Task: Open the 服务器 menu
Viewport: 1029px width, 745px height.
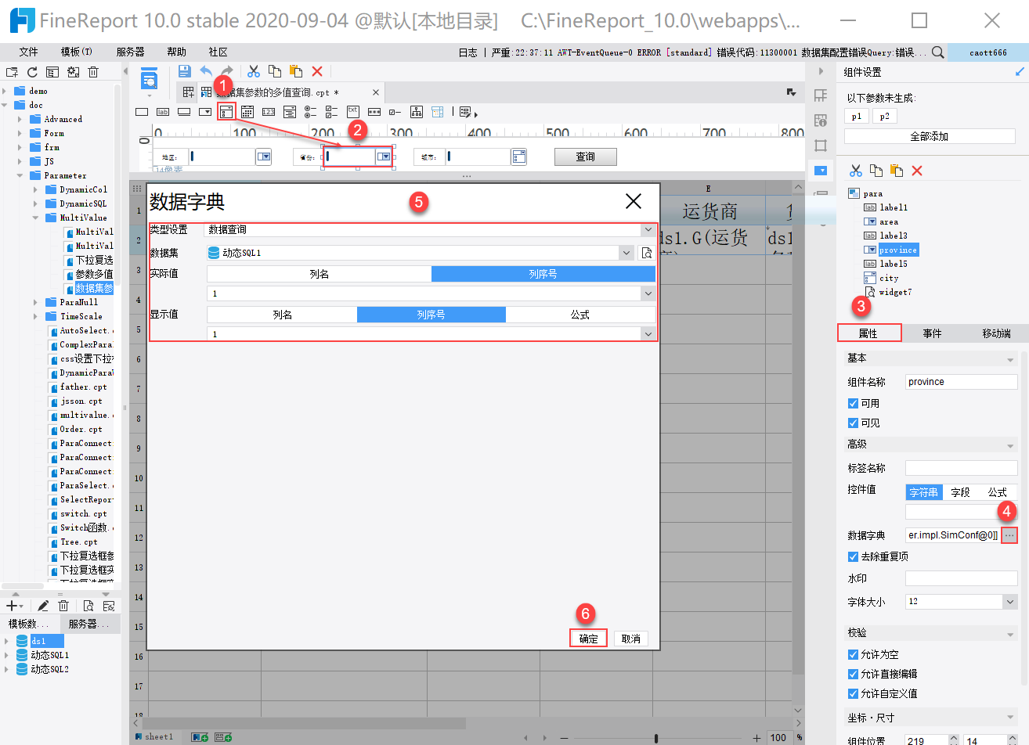Action: coord(130,52)
